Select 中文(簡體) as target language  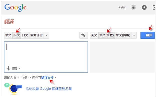coord(123,35)
